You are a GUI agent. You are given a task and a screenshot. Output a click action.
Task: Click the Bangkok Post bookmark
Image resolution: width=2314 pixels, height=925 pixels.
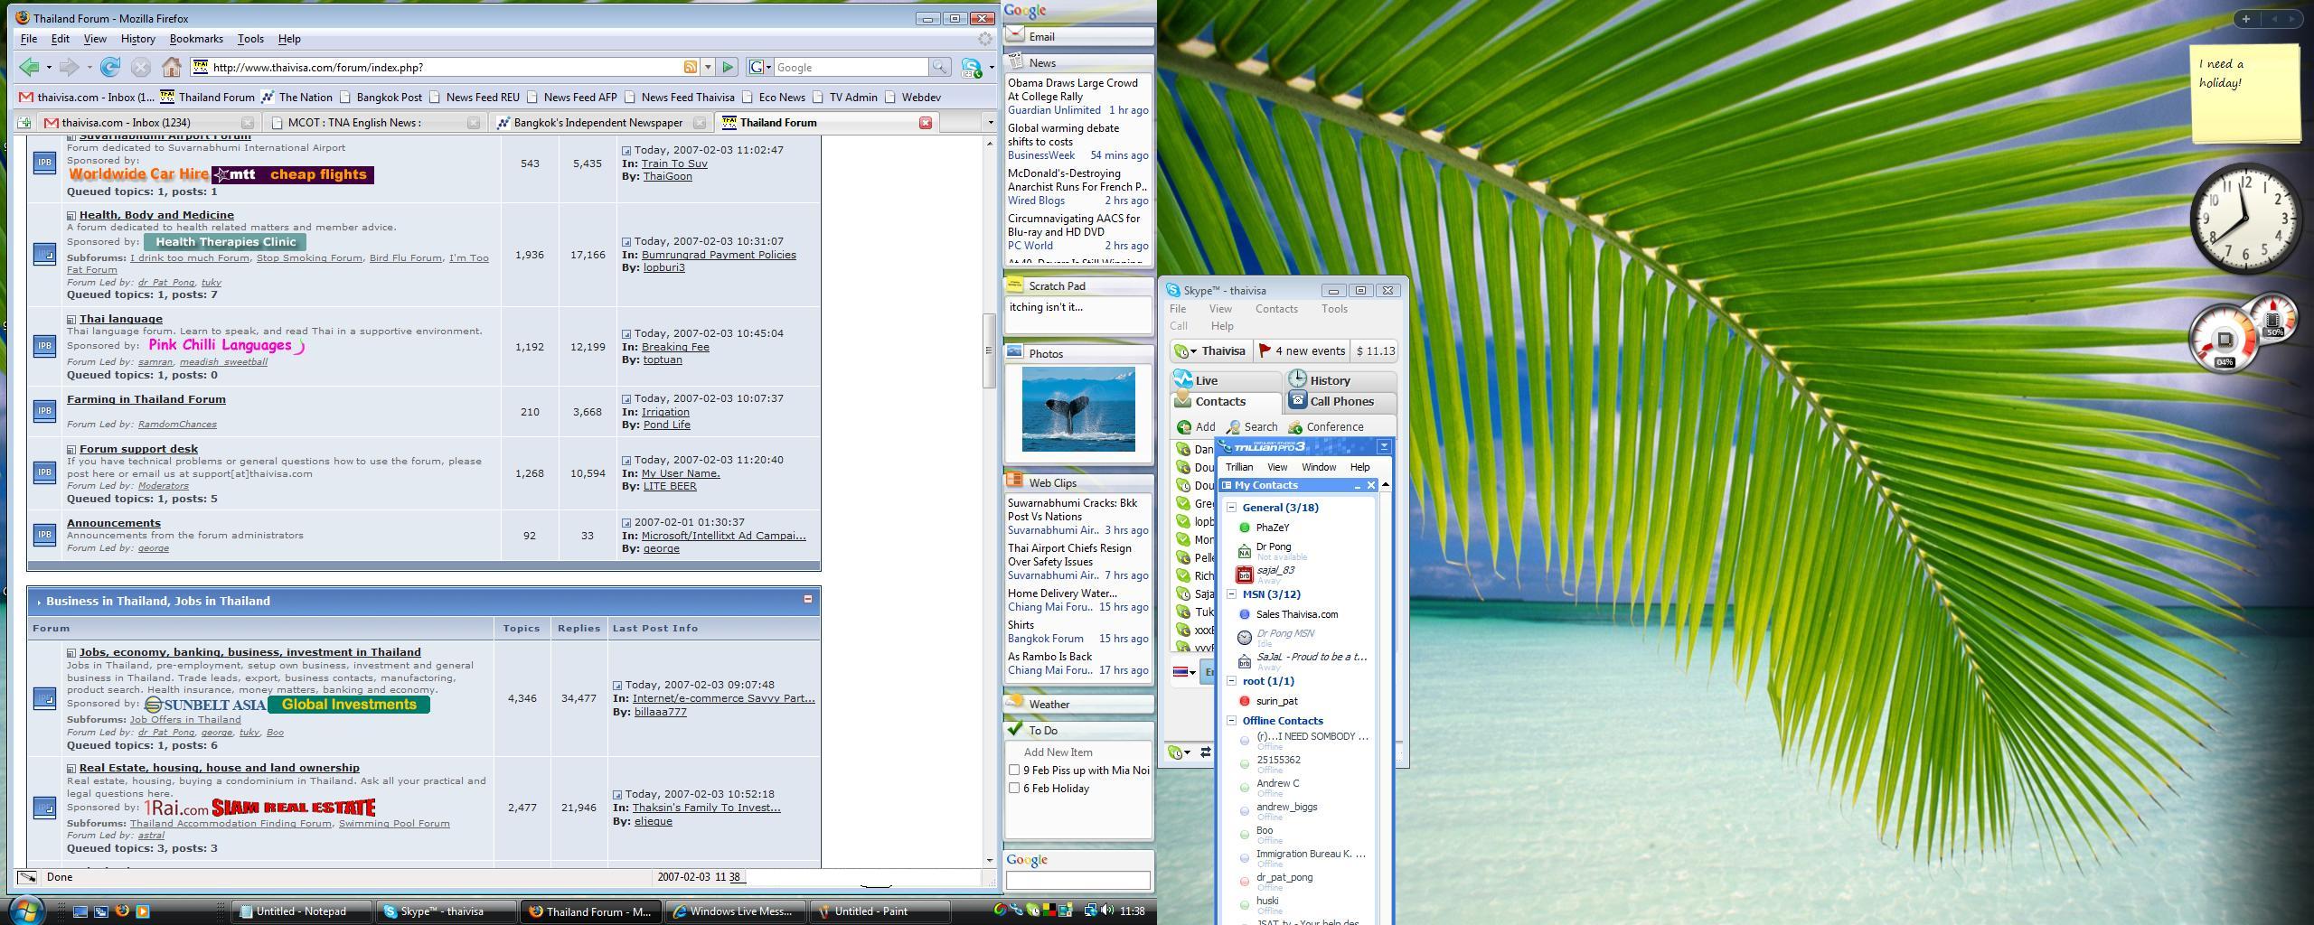point(381,97)
